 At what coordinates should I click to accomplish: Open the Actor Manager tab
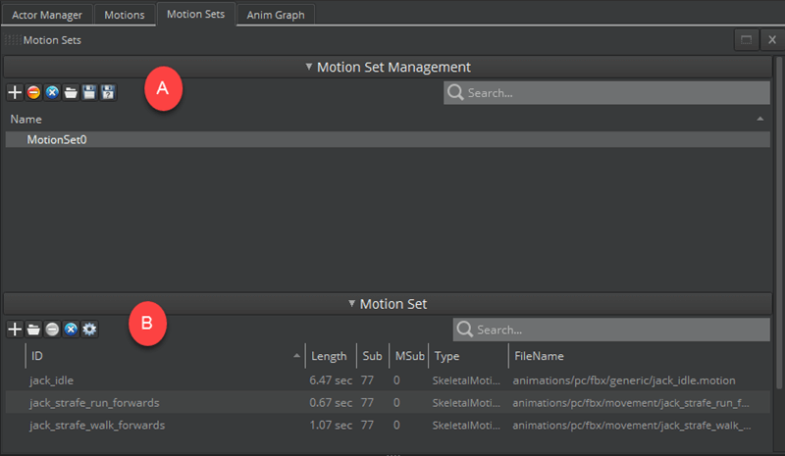(48, 15)
